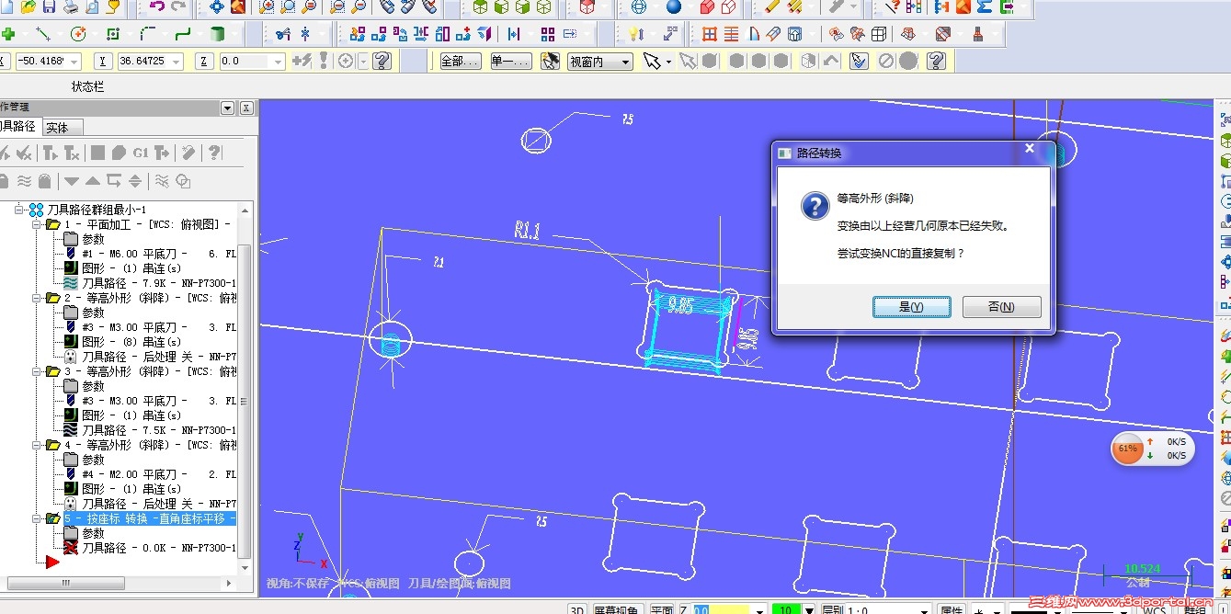Click the green cylinder primitive icon
Screen dimensions: 1231x614
[x=217, y=34]
